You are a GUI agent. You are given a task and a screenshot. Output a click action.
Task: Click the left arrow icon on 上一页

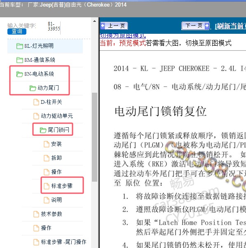click(x=103, y=26)
